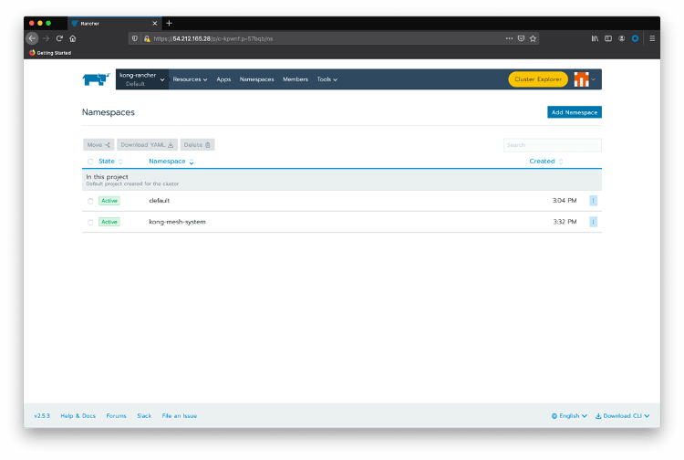Open the Members menu item
Screen dimensions: 684x460
tap(295, 79)
